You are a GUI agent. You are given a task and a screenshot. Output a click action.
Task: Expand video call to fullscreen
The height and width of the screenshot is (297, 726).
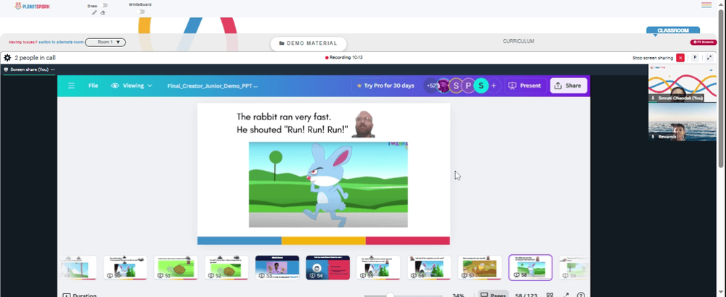pos(709,58)
